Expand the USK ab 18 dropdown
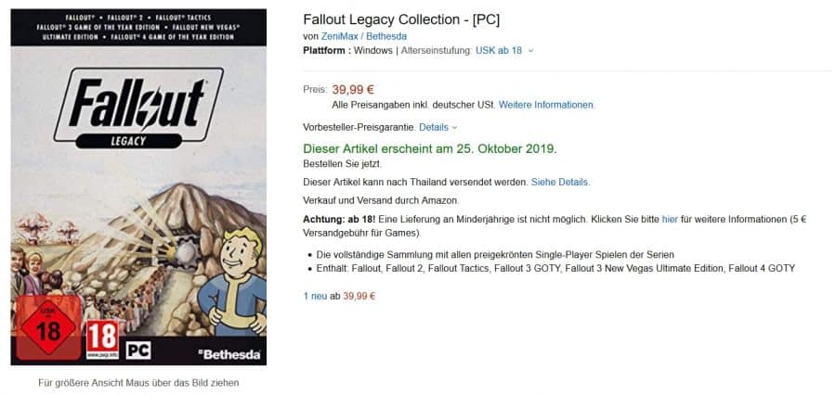 tap(530, 50)
